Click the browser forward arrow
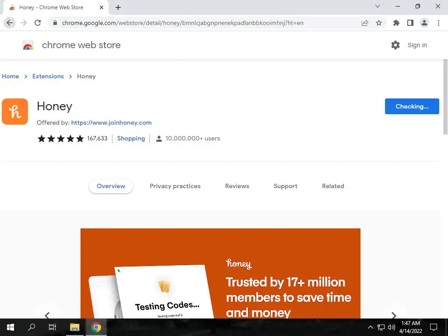Screen dimensions: 448x336 click(24, 23)
